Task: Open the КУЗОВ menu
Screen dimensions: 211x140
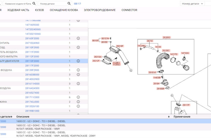Action: click(40, 10)
